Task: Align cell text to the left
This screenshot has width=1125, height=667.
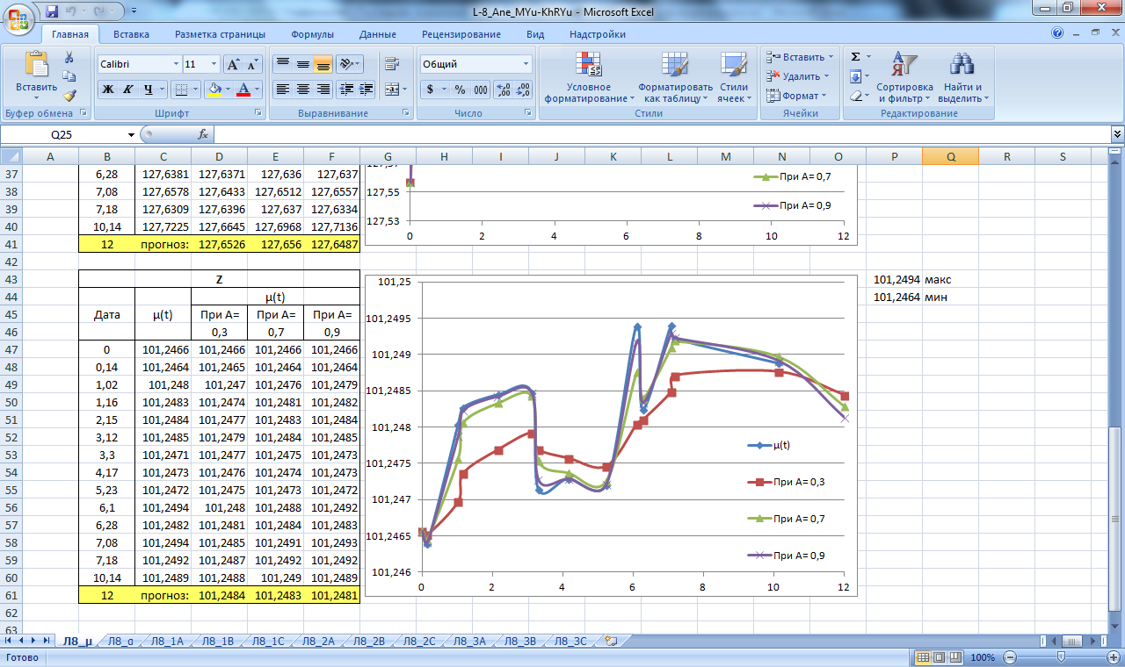Action: tap(282, 89)
